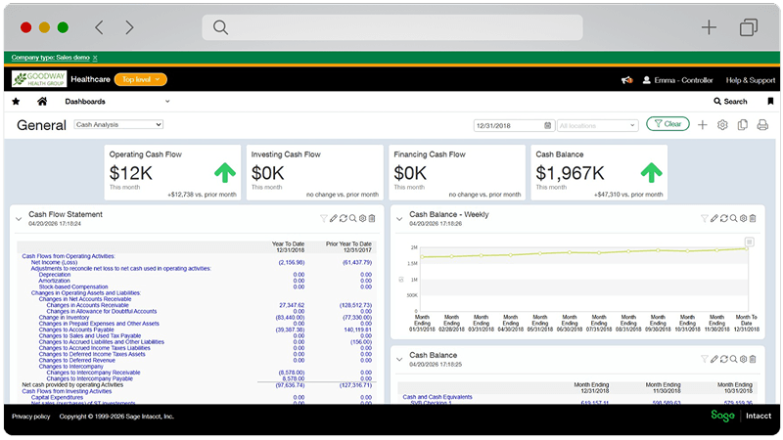Click the Changes to Deferred Revenue row
The height and width of the screenshot is (440, 783).
click(x=77, y=360)
